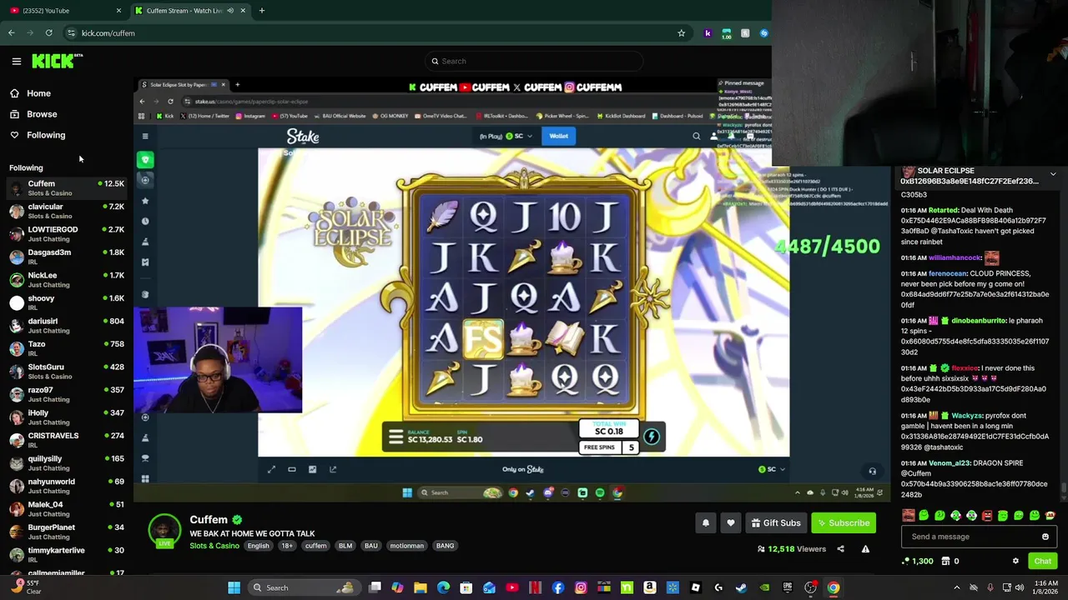The width and height of the screenshot is (1068, 600).
Task: Open clavicular channel in Following list
Action: click(67, 211)
